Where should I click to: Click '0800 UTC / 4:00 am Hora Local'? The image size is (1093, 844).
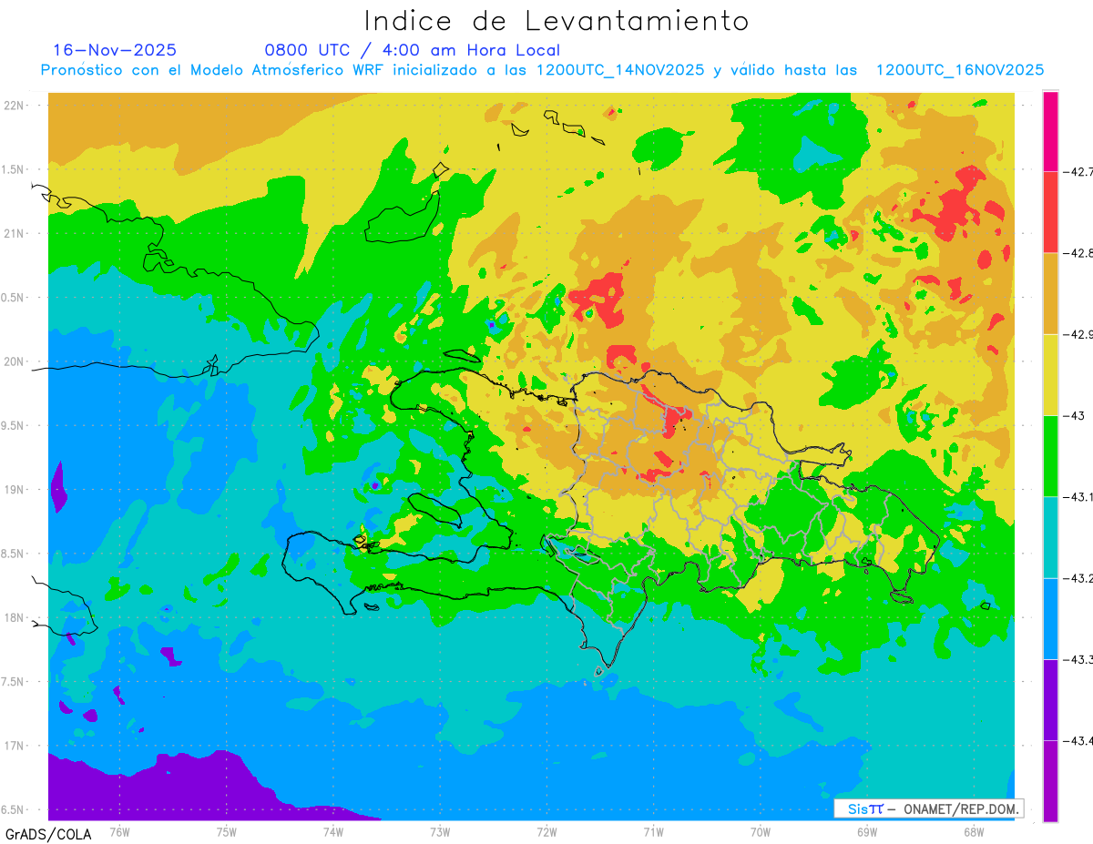pos(413,50)
